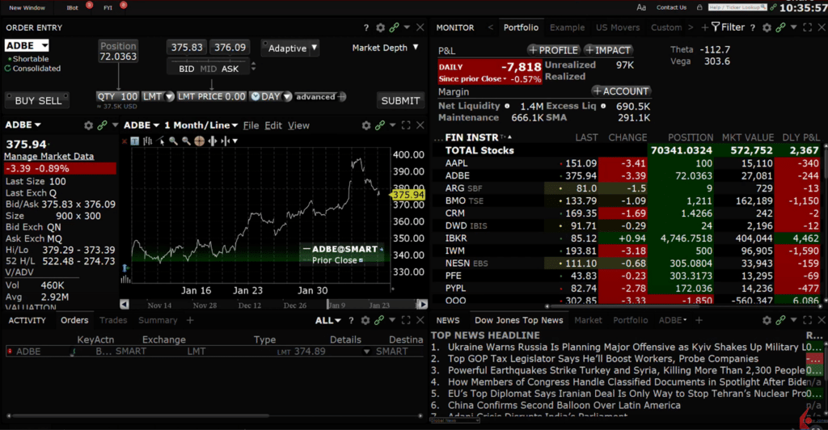Select the chart trendline pointer tool

161,141
